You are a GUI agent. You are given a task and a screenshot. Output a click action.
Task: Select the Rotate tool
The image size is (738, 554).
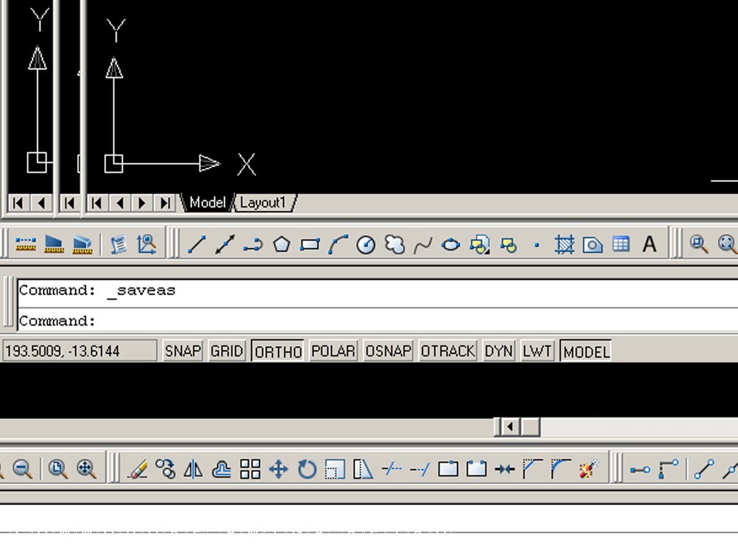pos(307,470)
